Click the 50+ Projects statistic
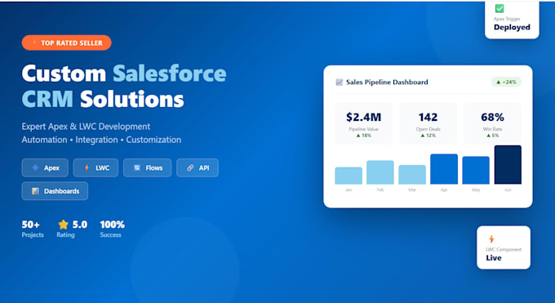Image resolution: width=555 pixels, height=303 pixels. pyautogui.click(x=33, y=229)
